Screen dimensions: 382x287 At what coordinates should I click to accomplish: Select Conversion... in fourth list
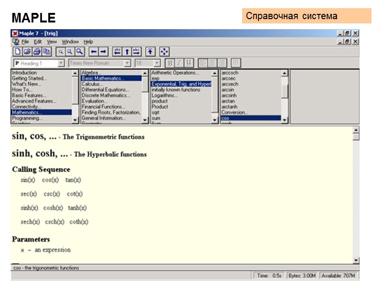(235, 112)
